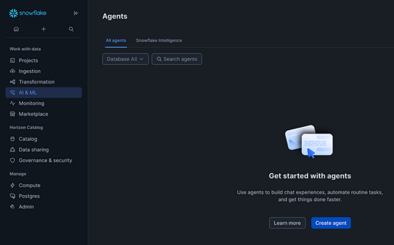Open the Monitoring section
This screenshot has height=245, width=394.
click(x=31, y=103)
